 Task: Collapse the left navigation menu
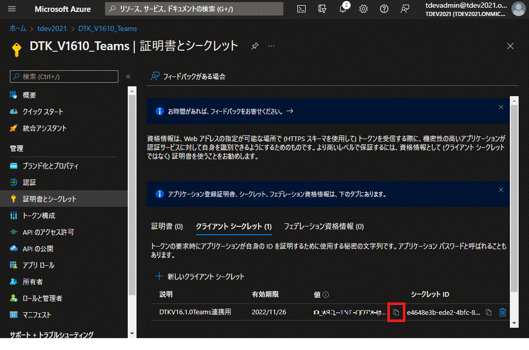[x=128, y=77]
